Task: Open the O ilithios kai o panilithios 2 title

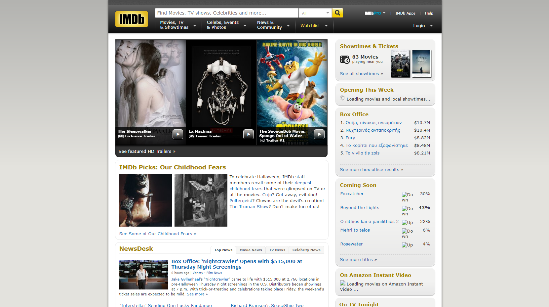Action: coord(370,222)
